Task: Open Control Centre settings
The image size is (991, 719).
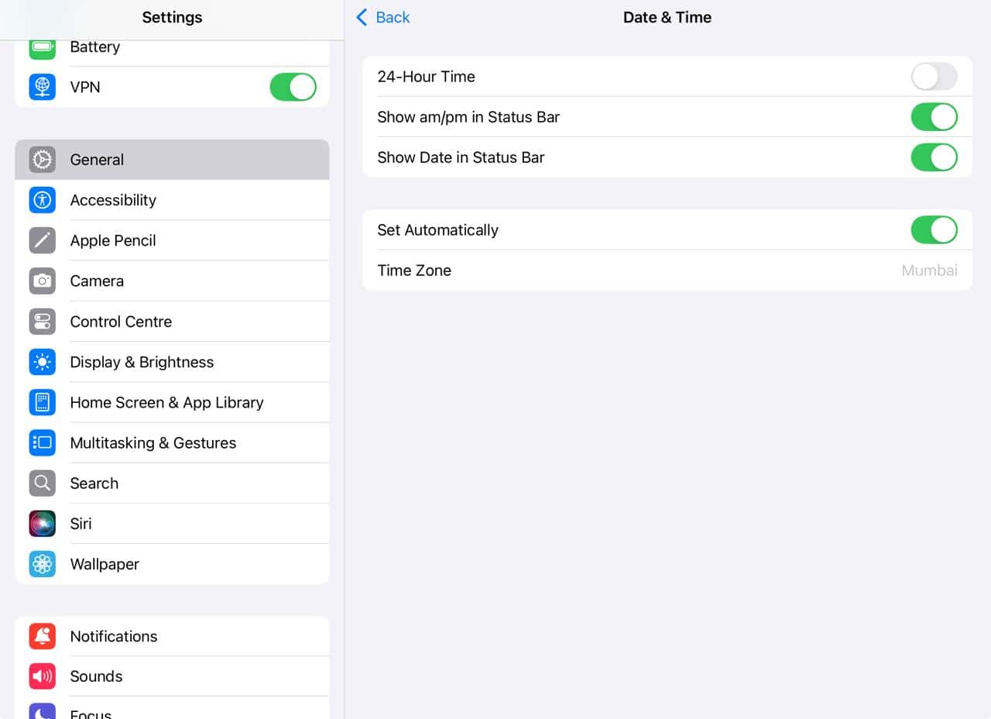Action: coord(172,322)
